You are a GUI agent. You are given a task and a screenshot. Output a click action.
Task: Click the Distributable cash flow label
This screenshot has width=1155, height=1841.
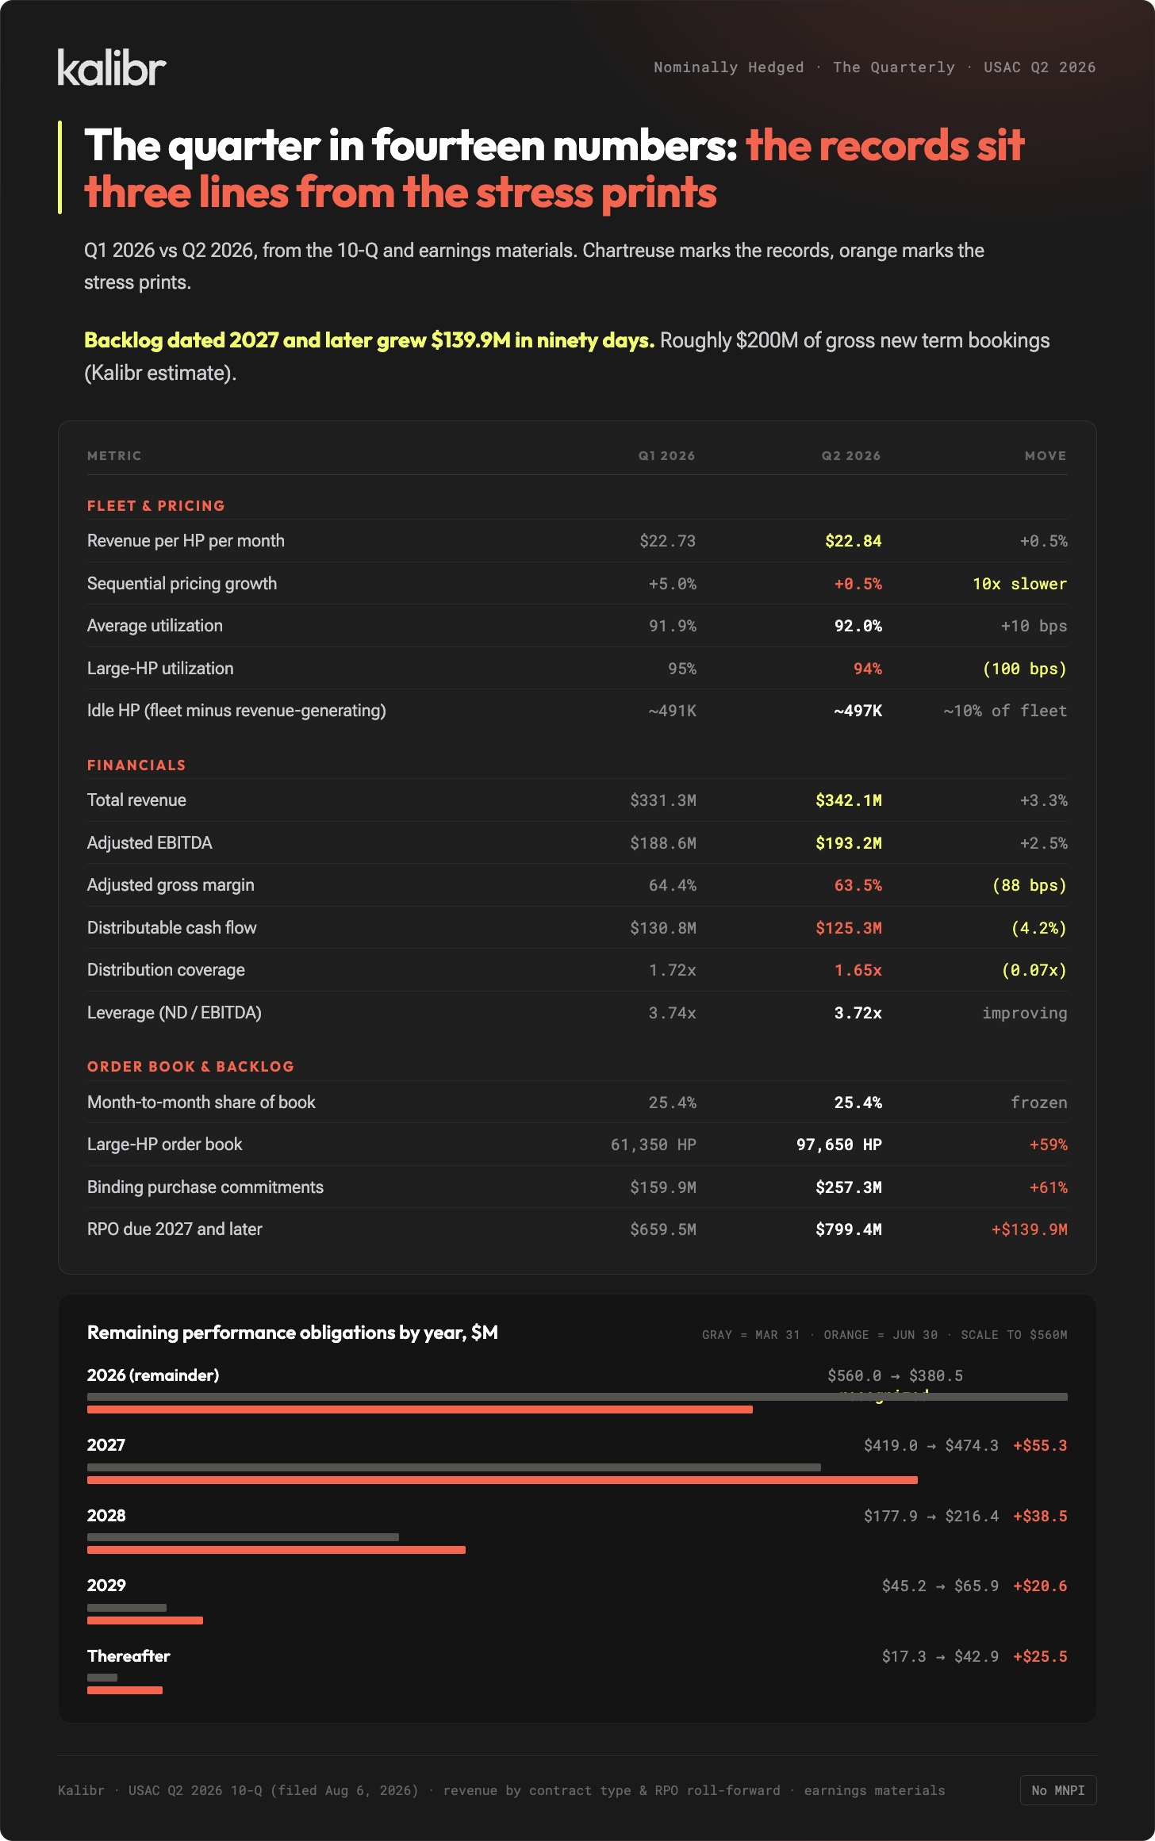tap(171, 928)
